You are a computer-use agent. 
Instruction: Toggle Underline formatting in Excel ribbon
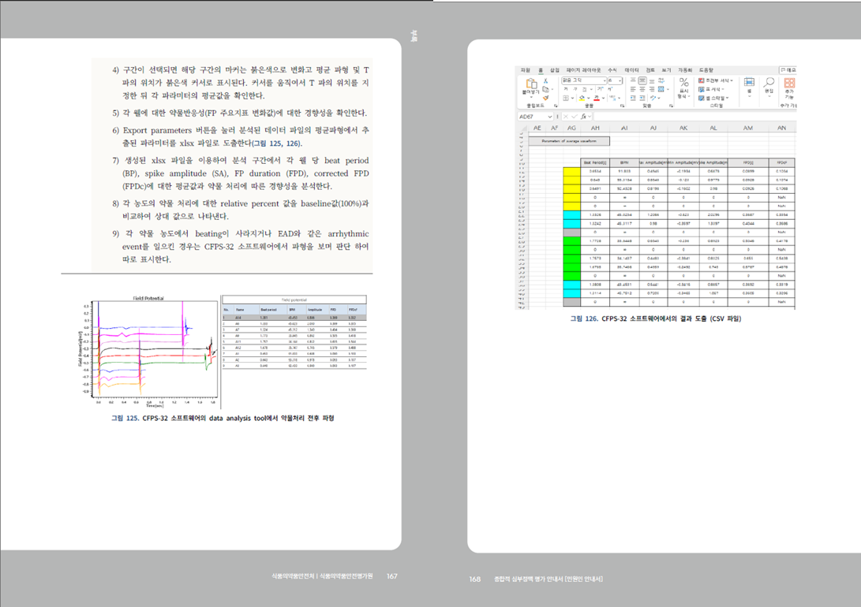(584, 89)
